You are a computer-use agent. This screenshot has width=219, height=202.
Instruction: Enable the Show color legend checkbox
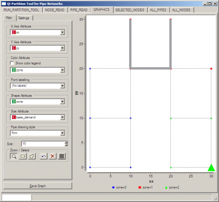(12, 63)
